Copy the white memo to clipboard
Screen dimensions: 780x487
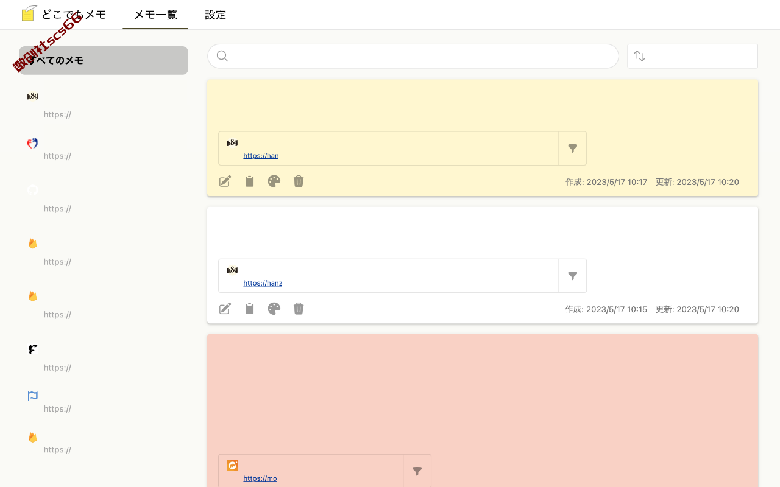(x=249, y=309)
